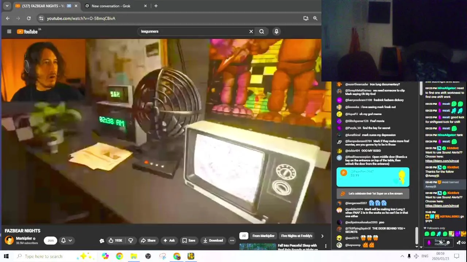The image size is (467, 262).
Task: Open the blue Super Chat card
Action: click(x=373, y=177)
